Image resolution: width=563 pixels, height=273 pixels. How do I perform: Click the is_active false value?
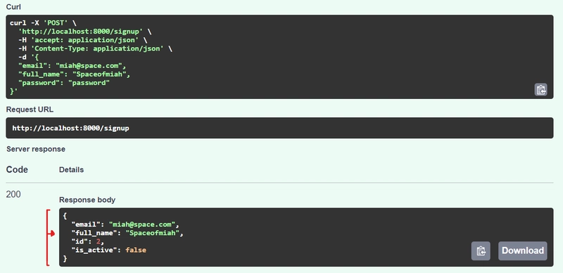coord(136,250)
